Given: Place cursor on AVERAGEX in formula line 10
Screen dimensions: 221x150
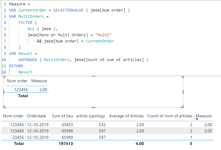Looking at the screenshot, I should click(x=28, y=60).
